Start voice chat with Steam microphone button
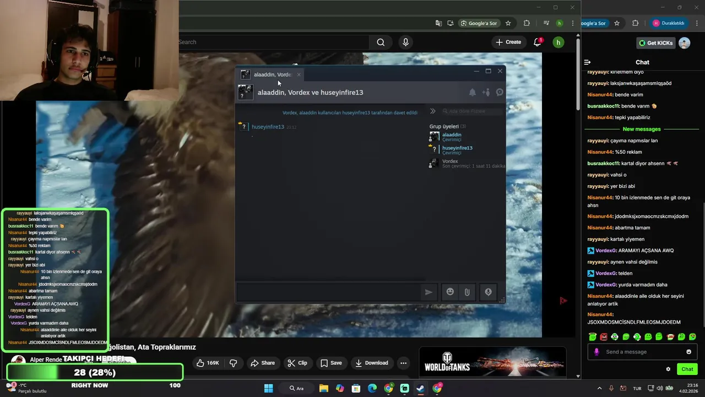Screen dimensions: 705x397 coord(488,292)
